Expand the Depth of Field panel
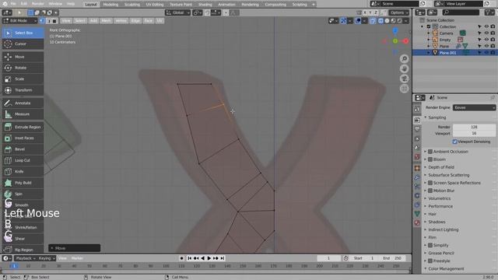498x280 pixels. (441, 167)
